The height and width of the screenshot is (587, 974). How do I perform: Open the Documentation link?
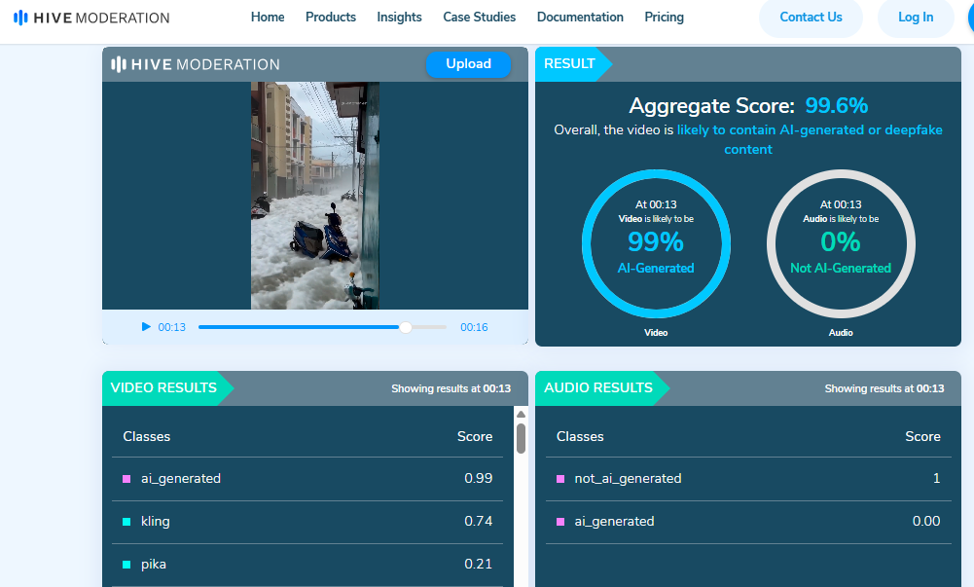coord(580,18)
